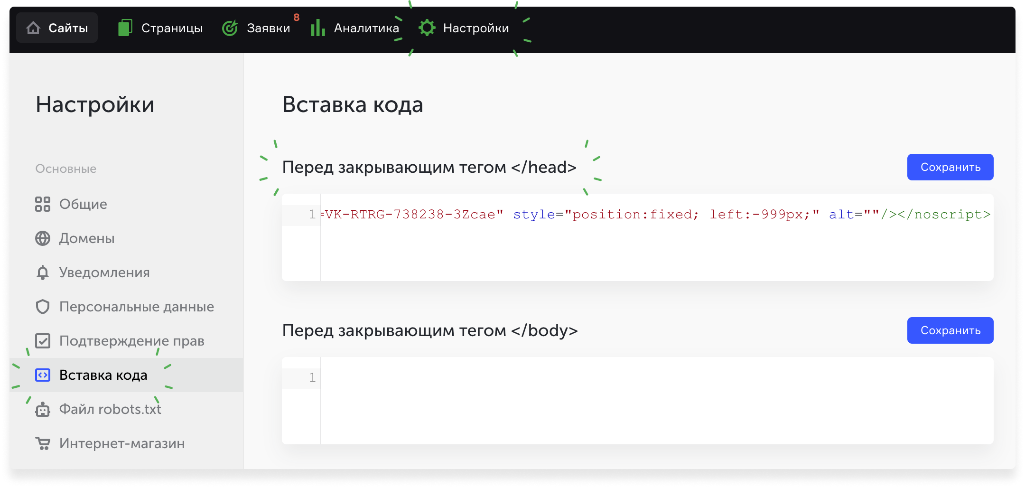
Task: Click the checkbox icon for Подтверждение прав
Action: (43, 341)
